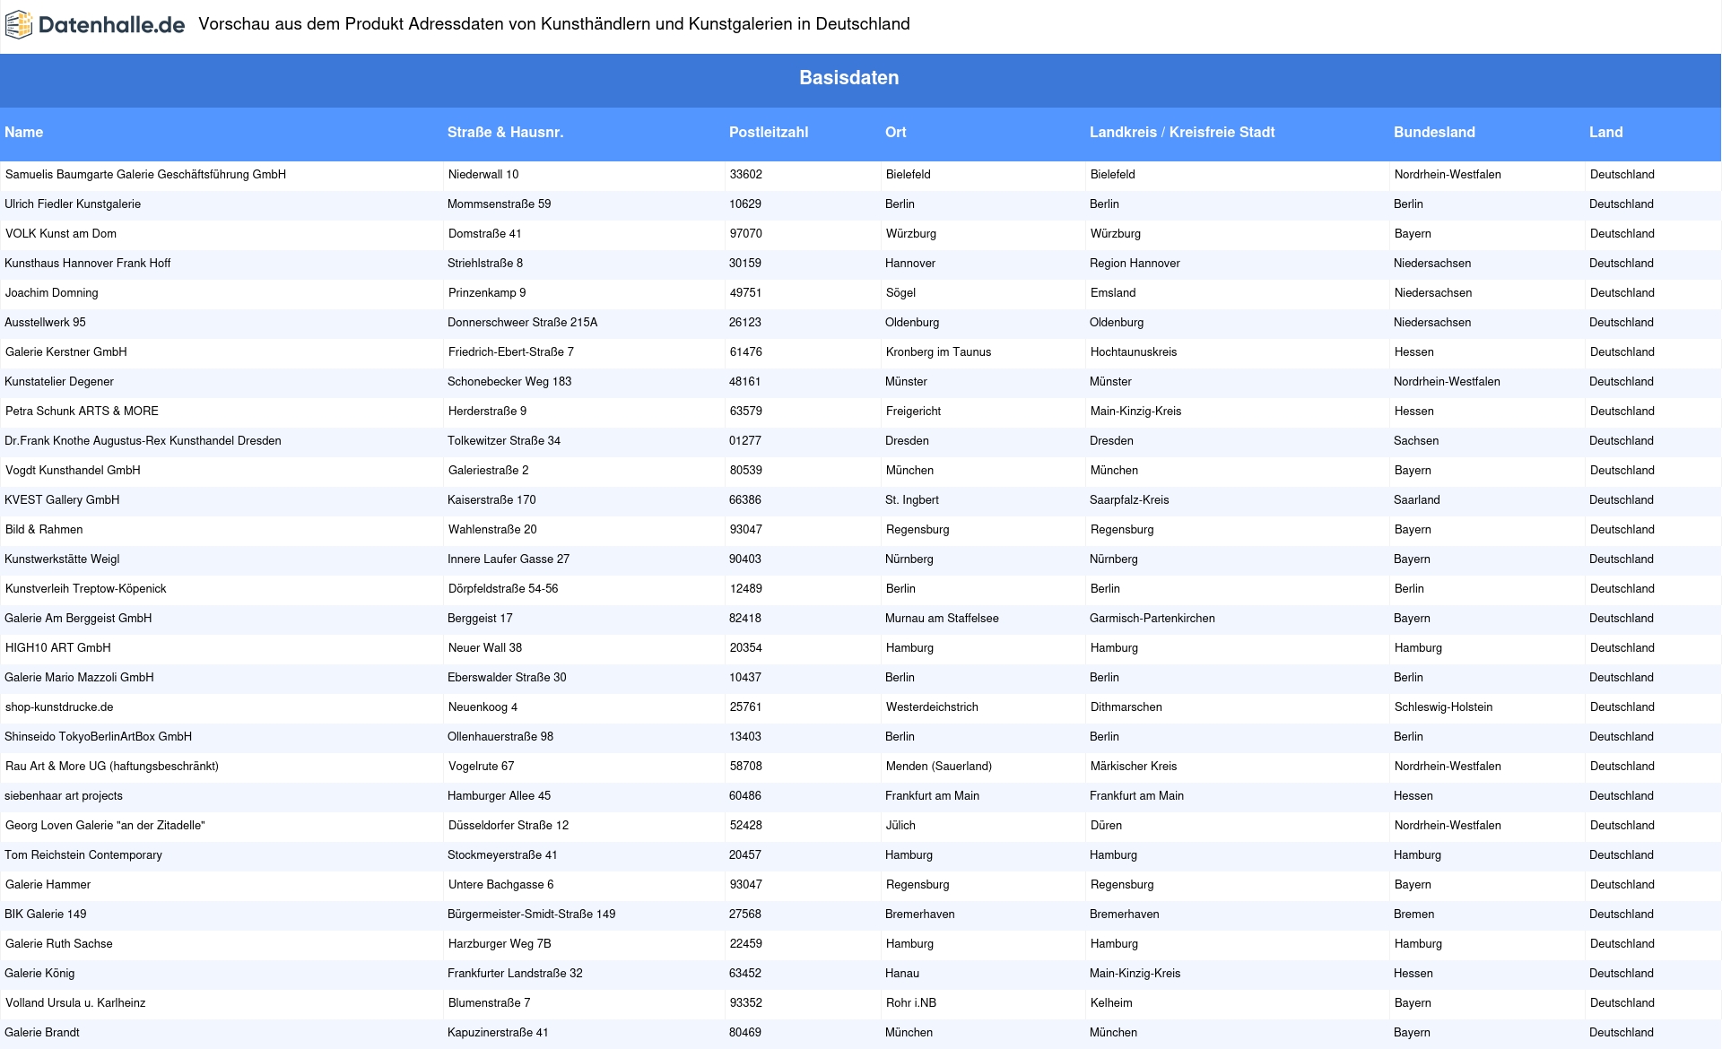The image size is (1722, 1049).
Task: Click Georg Loven Galerie "an der Zitadelle"
Action: click(x=105, y=826)
